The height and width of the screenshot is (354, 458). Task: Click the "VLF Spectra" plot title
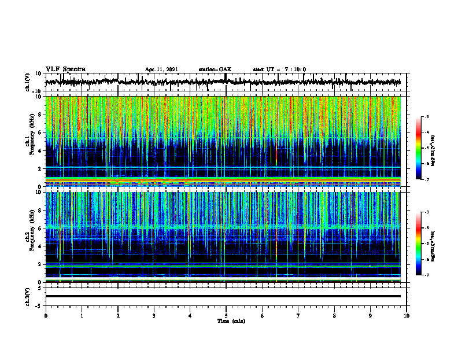[x=65, y=69]
